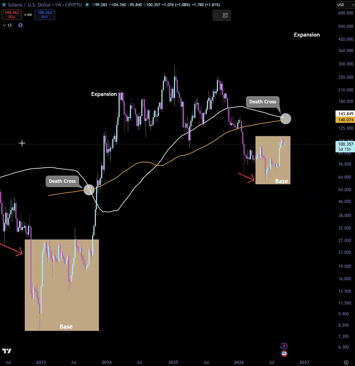The height and width of the screenshot is (366, 355).
Task: Click the CRYPTO exchange label
Action: click(74, 5)
